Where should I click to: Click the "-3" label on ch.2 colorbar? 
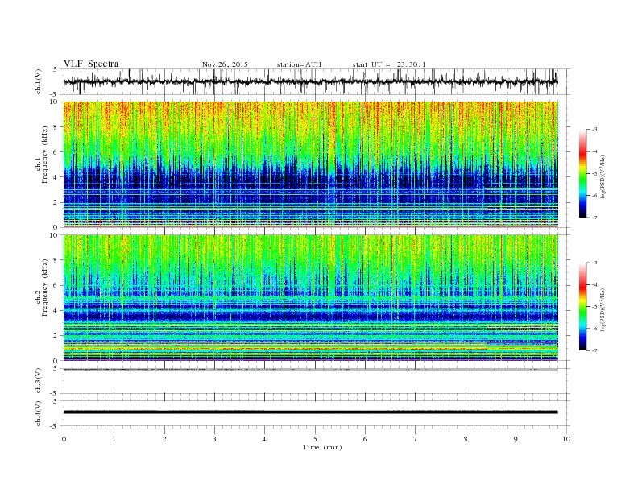click(x=594, y=263)
